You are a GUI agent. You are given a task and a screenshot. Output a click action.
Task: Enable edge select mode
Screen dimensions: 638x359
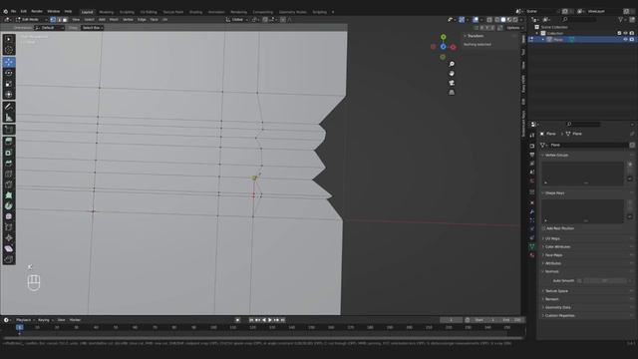pos(59,20)
